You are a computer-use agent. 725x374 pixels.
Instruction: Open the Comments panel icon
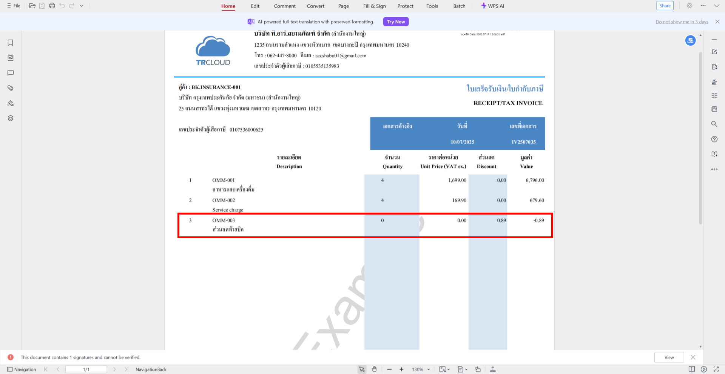pyautogui.click(x=11, y=73)
